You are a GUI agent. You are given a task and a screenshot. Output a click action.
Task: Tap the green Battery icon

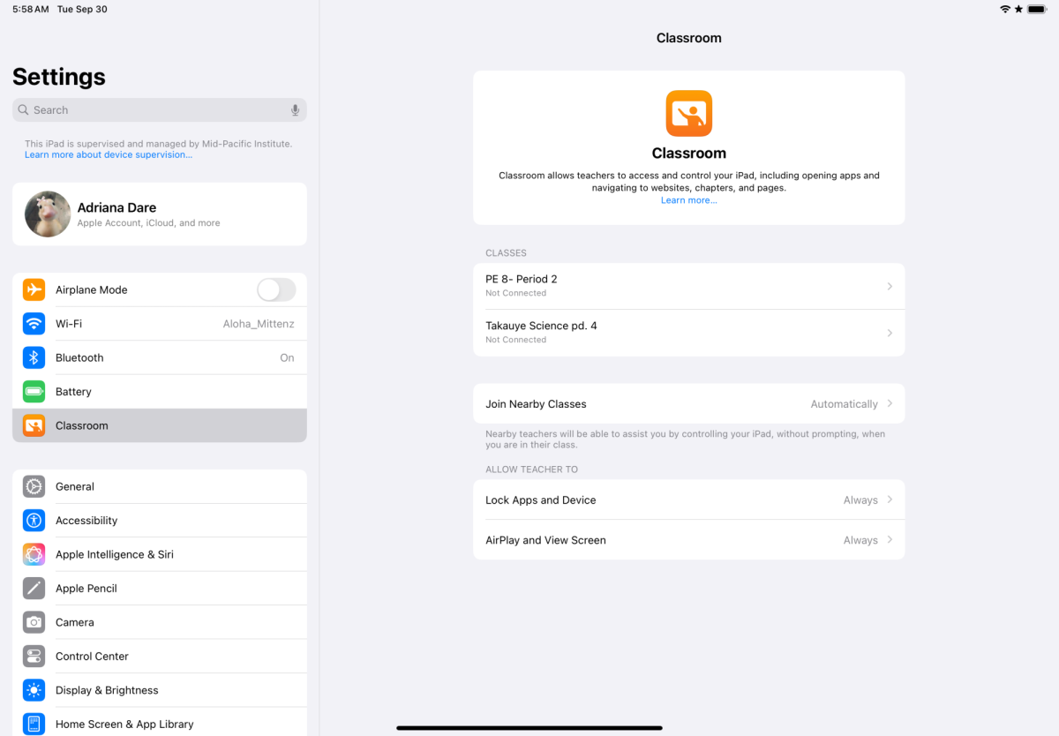click(34, 392)
